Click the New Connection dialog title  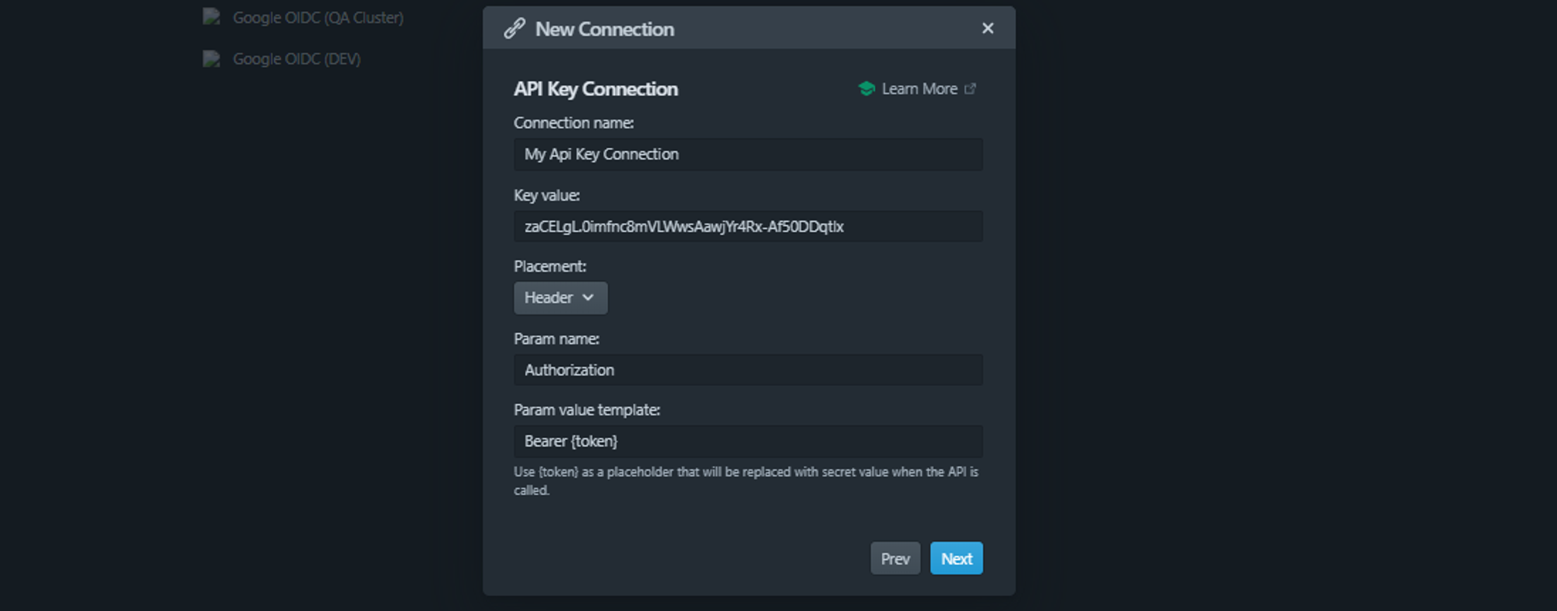coord(604,29)
